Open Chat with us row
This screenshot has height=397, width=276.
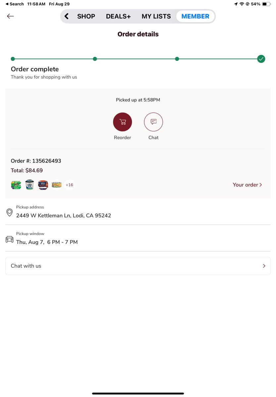(138, 266)
